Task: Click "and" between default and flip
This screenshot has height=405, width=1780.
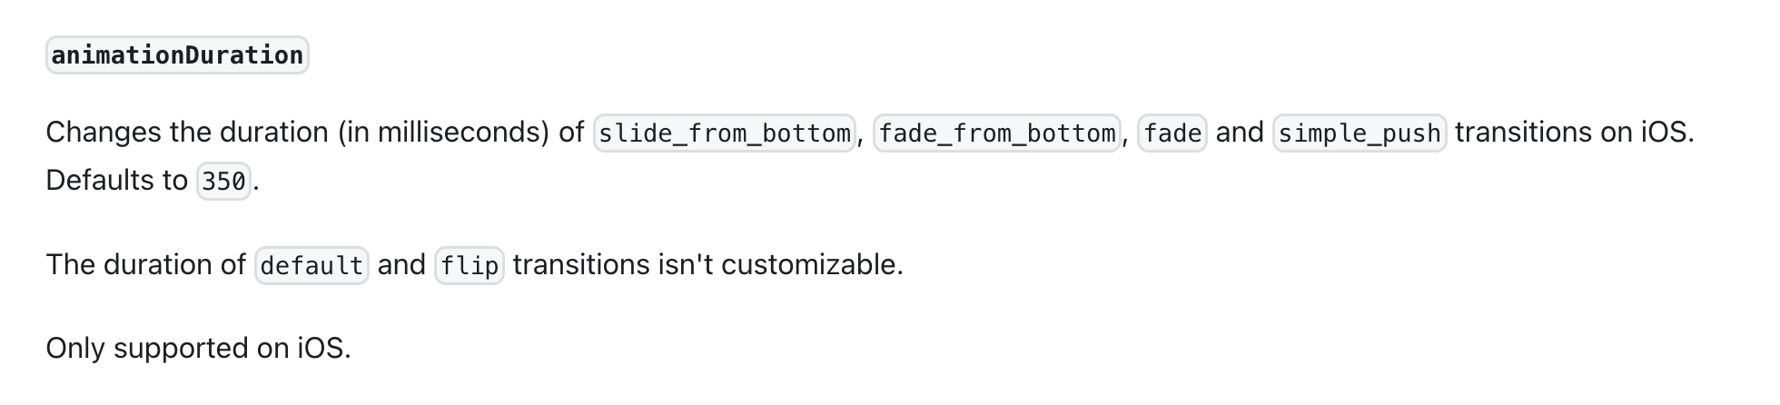Action: [401, 265]
